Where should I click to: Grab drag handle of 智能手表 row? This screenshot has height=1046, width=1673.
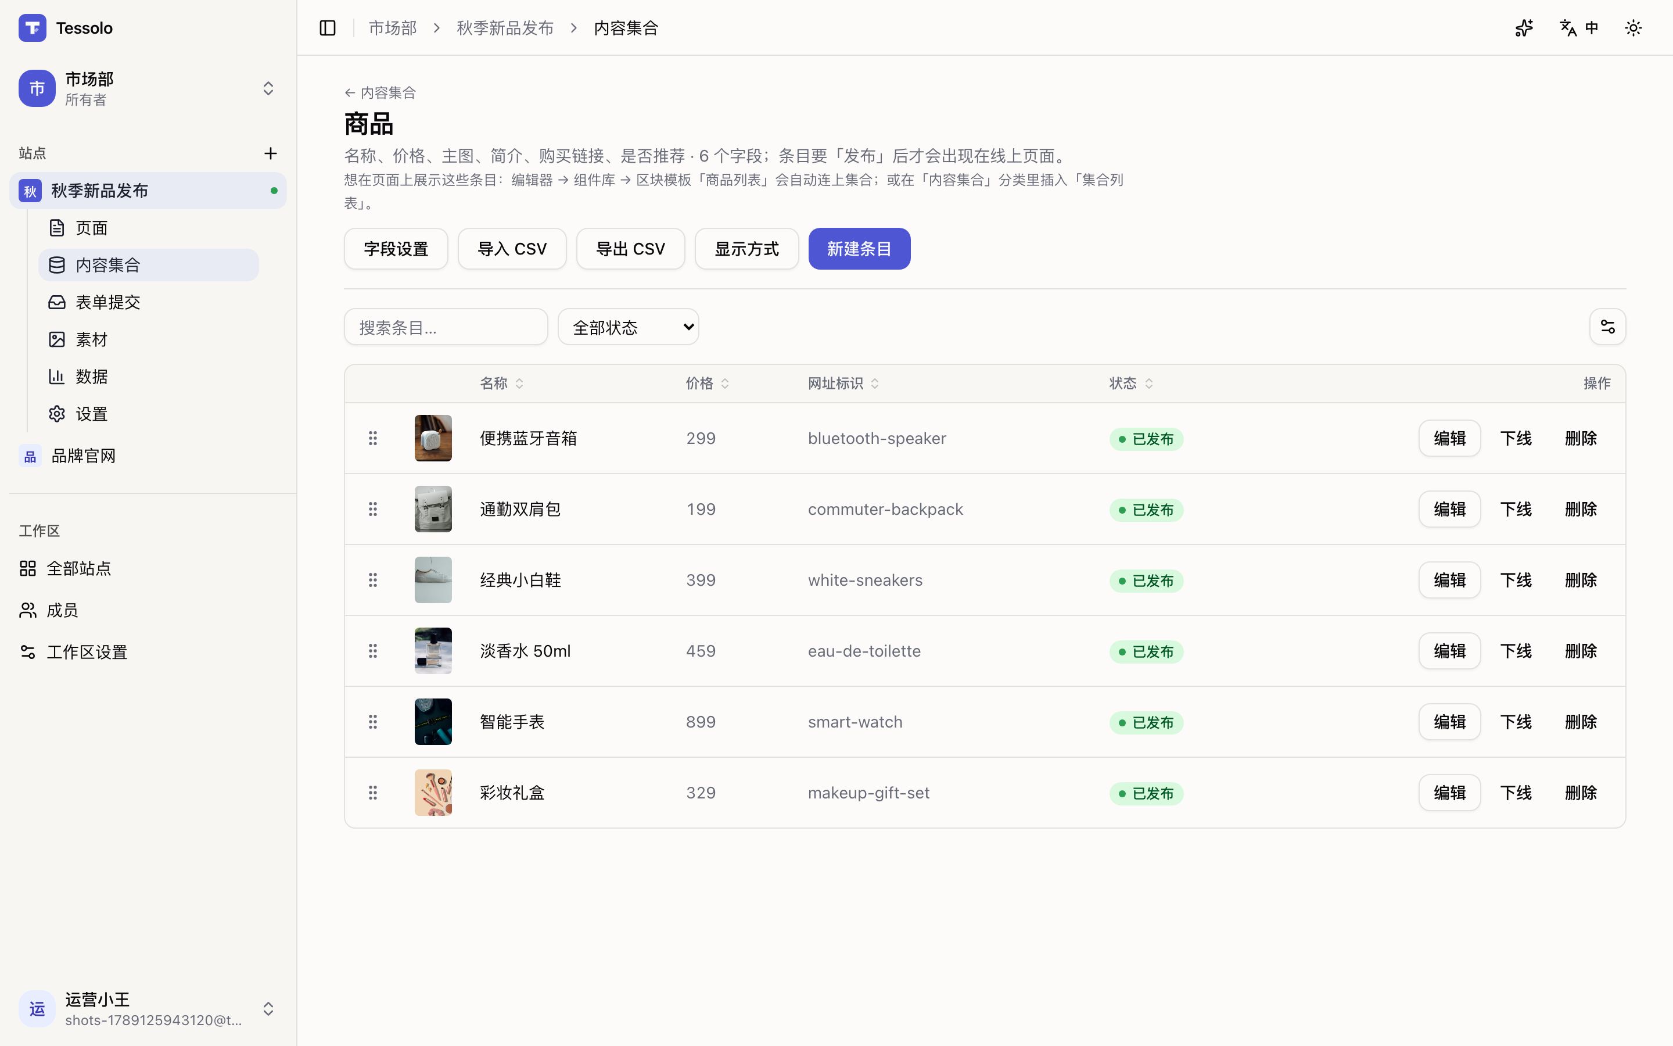click(372, 722)
